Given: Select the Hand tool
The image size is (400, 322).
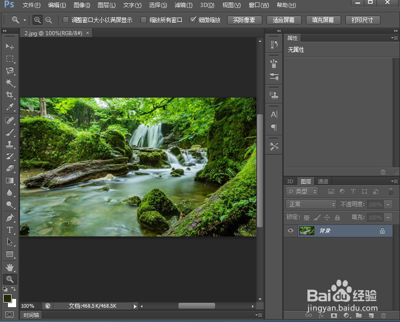Looking at the screenshot, I should pyautogui.click(x=10, y=267).
